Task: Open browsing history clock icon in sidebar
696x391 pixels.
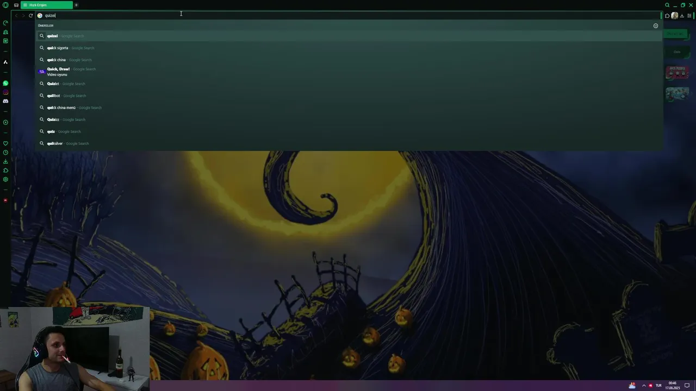Action: pos(5,153)
